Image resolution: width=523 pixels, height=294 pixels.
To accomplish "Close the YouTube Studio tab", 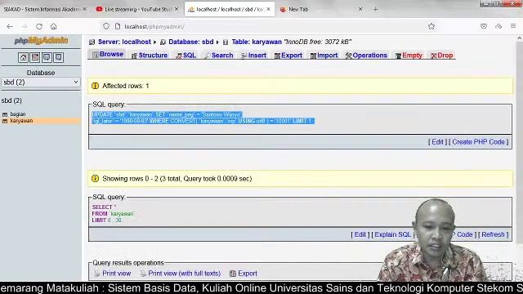I will pyautogui.click(x=177, y=9).
